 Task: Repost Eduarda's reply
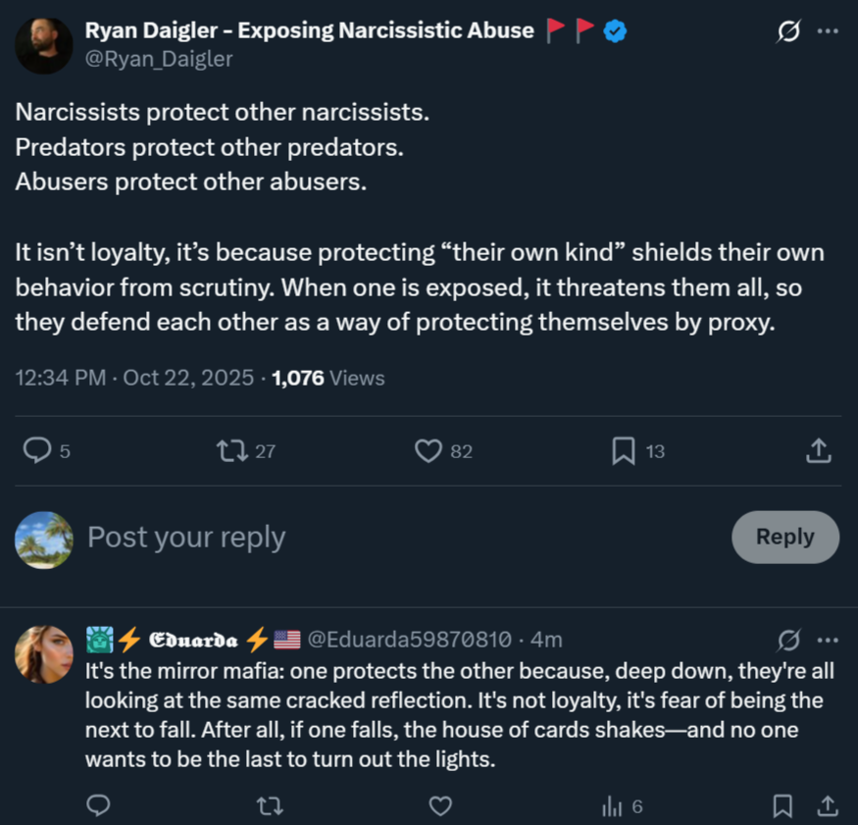[x=269, y=806]
